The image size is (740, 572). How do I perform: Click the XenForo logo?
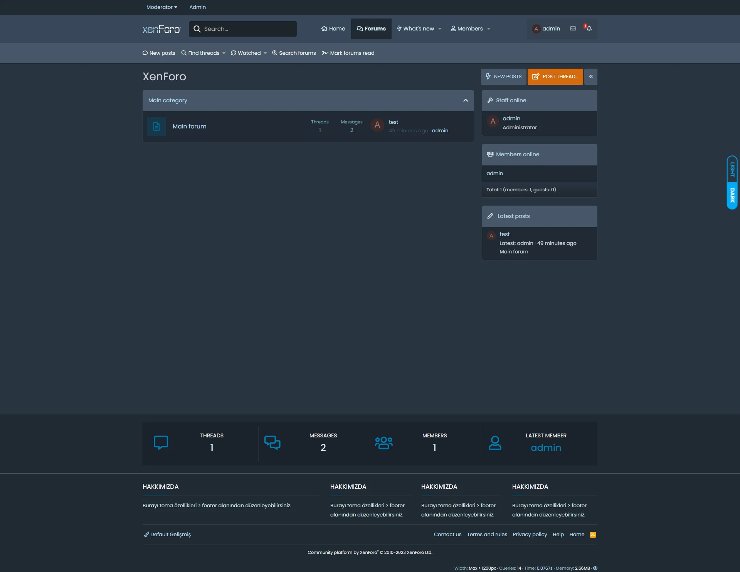click(x=161, y=29)
